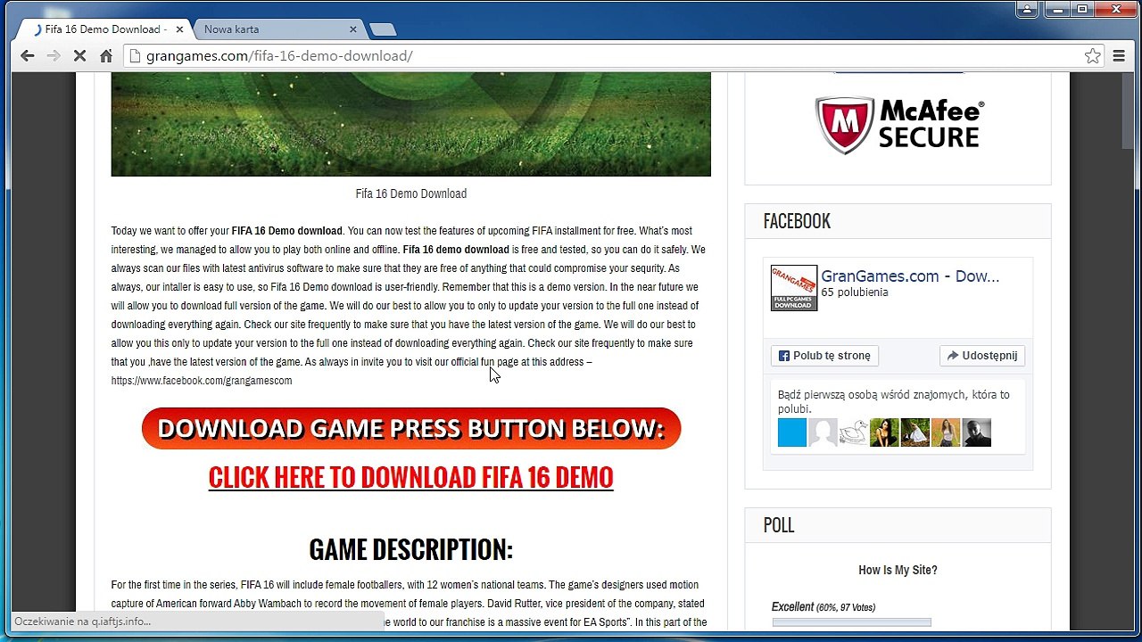Open the browser home page icon
1142x642 pixels.
coord(105,56)
